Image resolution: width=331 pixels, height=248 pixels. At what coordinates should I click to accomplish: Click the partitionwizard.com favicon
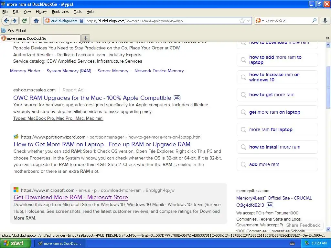[x=16, y=137]
